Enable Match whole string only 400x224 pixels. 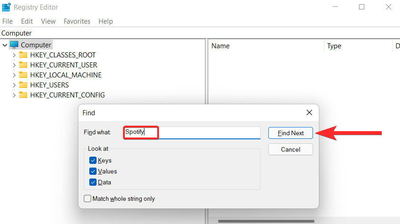[x=87, y=199]
